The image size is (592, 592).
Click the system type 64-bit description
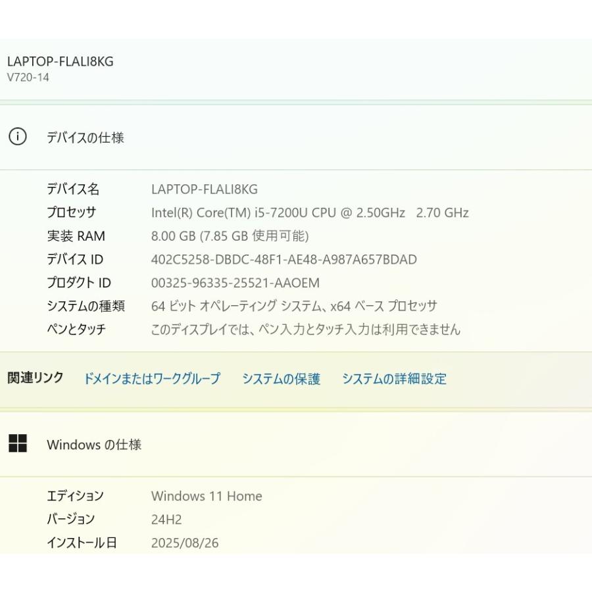(293, 305)
